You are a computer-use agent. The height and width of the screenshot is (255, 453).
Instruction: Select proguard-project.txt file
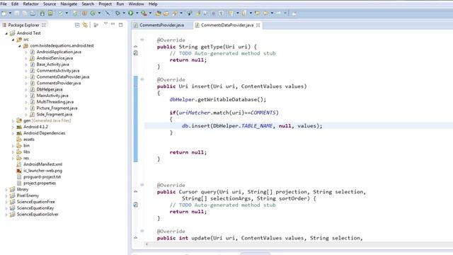42,176
